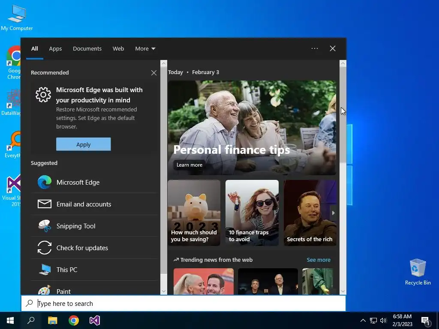The width and height of the screenshot is (439, 329).
Task: Expand the More dropdown
Action: [145, 49]
